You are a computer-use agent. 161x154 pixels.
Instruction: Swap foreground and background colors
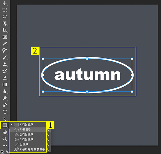tap(7, 152)
